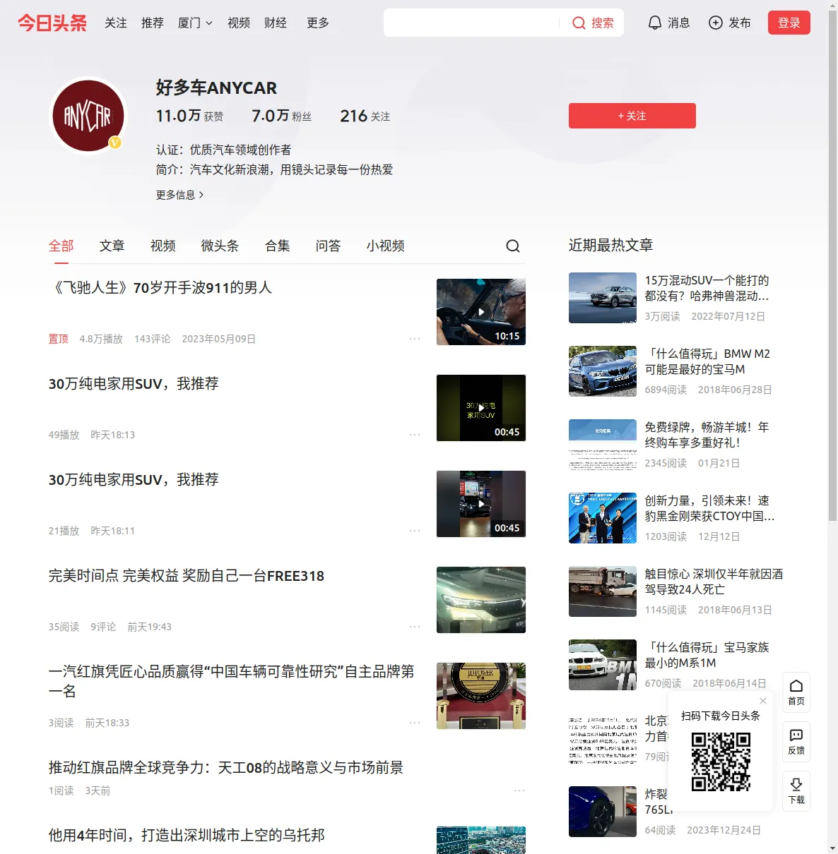Open hot article 免费绿牌，畅游羊城
The height and width of the screenshot is (854, 838).
tap(707, 435)
